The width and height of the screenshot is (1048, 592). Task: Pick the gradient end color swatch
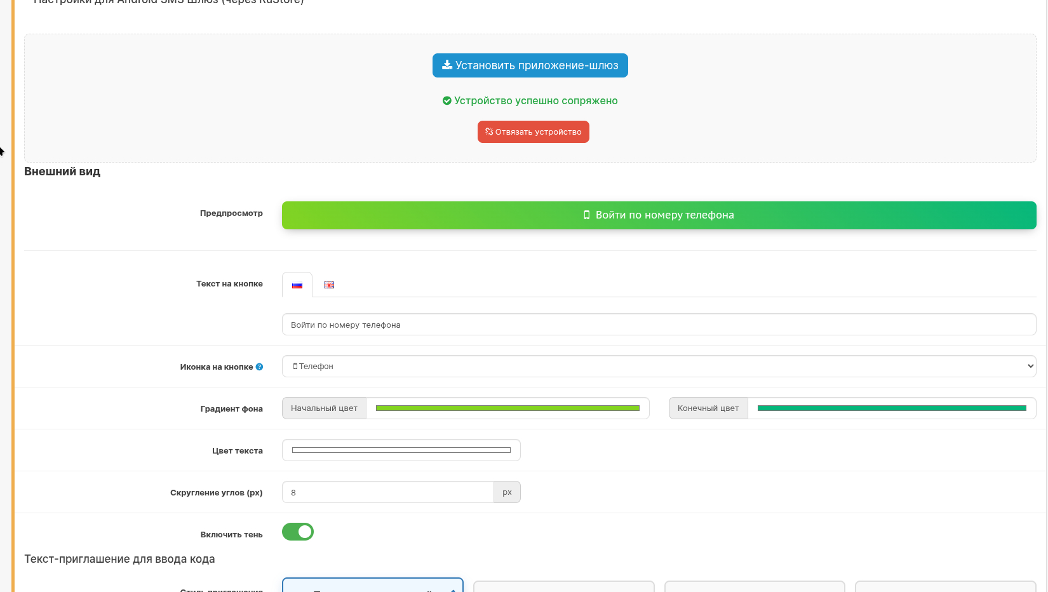pos(892,408)
